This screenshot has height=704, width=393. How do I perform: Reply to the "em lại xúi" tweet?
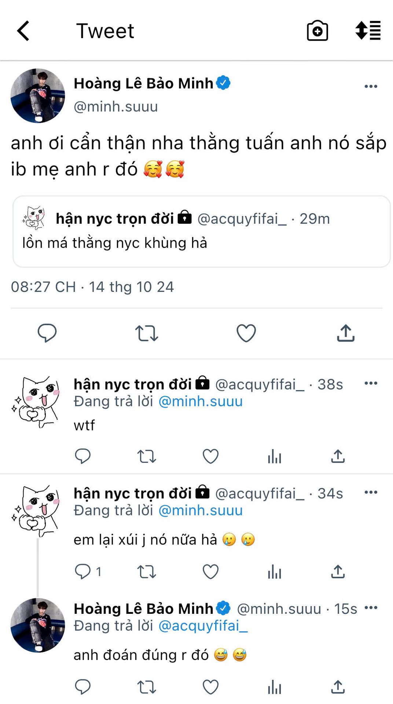coord(83,571)
